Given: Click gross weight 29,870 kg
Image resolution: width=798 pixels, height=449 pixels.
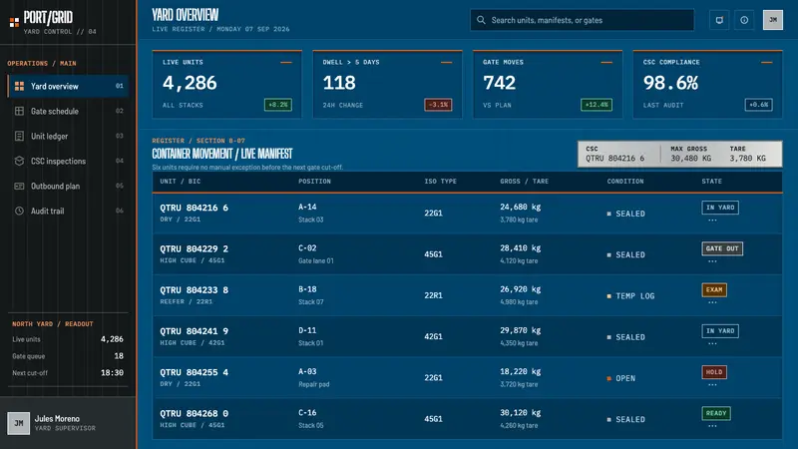Looking at the screenshot, I should tap(520, 330).
